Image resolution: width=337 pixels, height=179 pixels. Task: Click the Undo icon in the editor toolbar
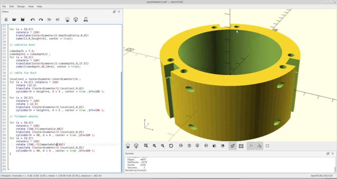tap(32, 19)
